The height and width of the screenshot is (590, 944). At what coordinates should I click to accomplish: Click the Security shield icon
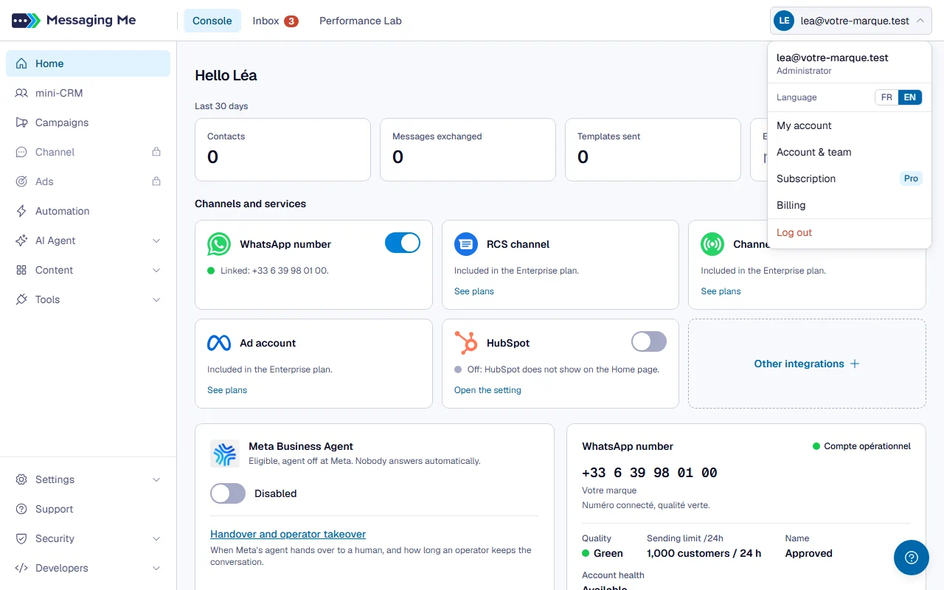(21, 538)
